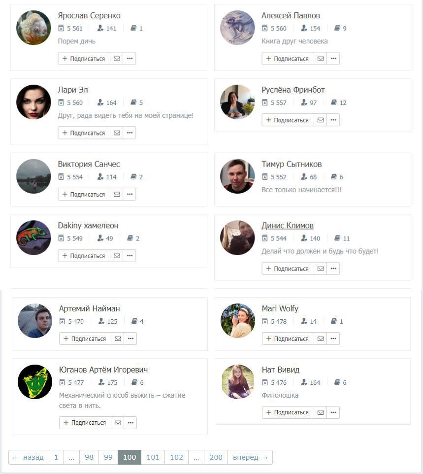Click the вперед next page link
423x474 pixels.
tap(250, 457)
